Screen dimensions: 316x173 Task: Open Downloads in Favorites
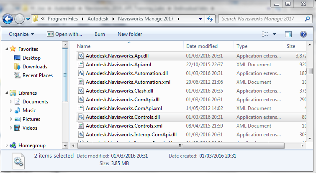35,67
